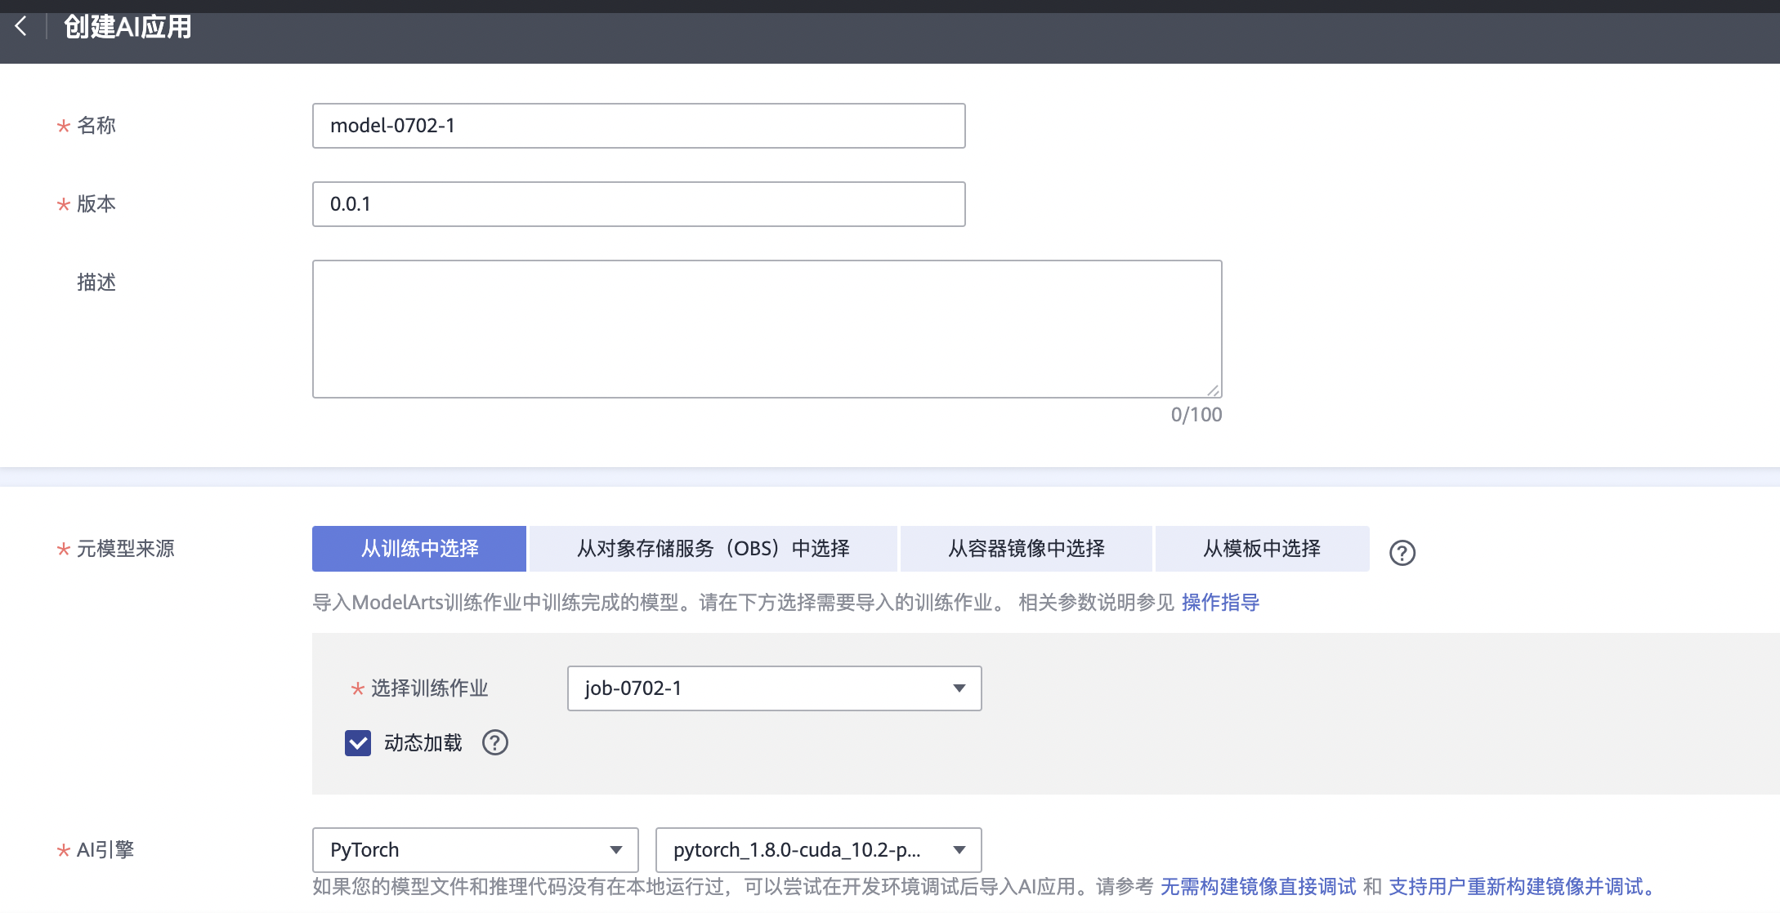This screenshot has height=913, width=1780.
Task: Toggle the 动态加载 checkbox
Action: point(358,743)
